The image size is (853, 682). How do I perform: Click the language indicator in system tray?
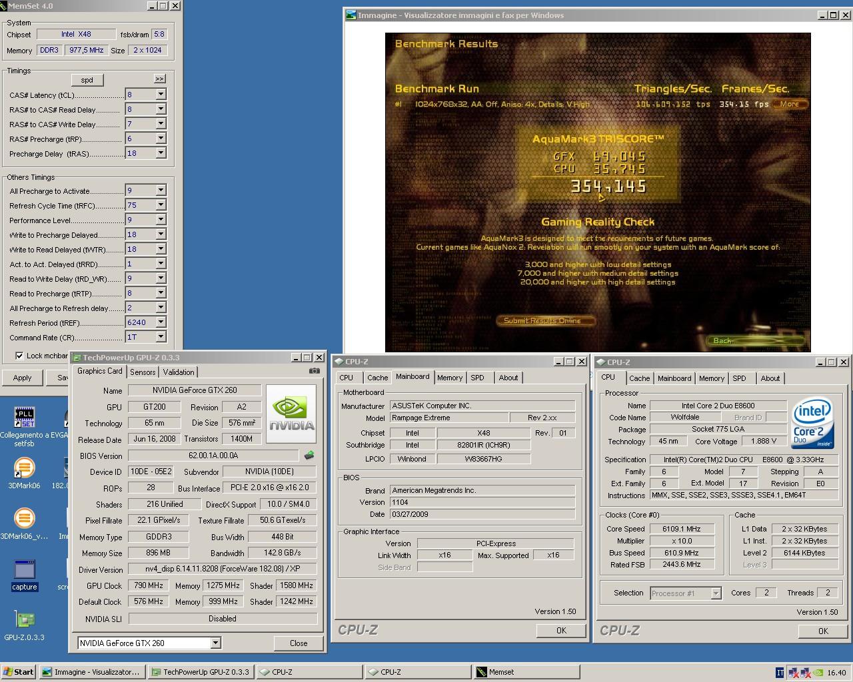780,672
